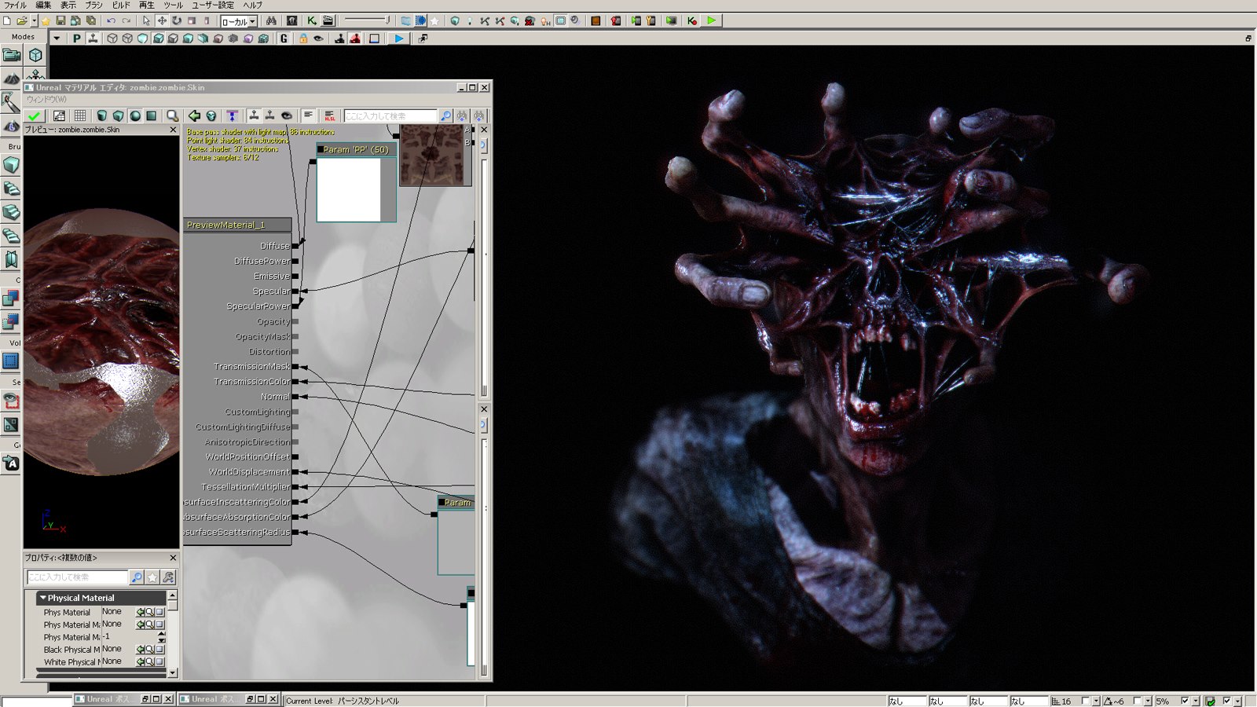Select the PreviewMaterial_1 node header
The width and height of the screenshot is (1257, 707).
coord(237,225)
